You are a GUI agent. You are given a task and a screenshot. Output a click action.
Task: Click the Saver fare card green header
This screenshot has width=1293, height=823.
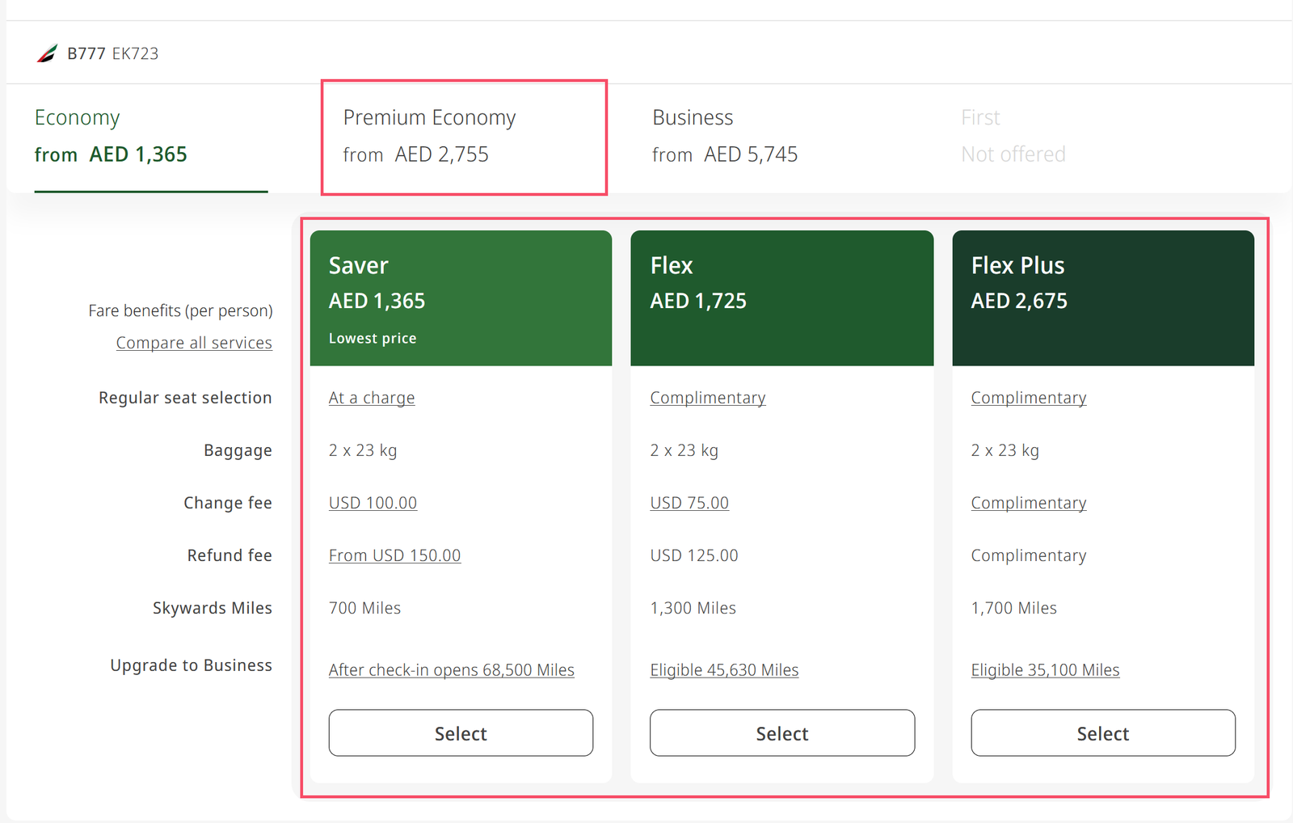[x=461, y=298]
